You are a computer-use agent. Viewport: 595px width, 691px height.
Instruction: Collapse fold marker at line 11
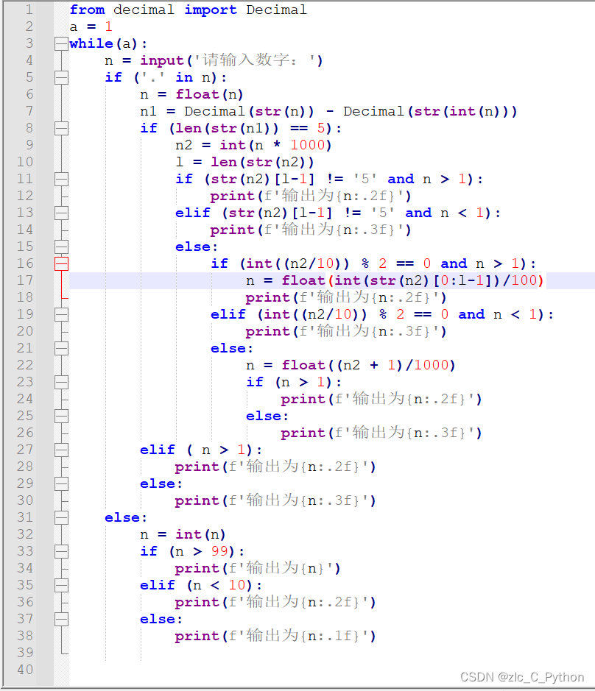pos(61,179)
